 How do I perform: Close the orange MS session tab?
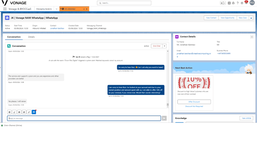coord(87,9)
